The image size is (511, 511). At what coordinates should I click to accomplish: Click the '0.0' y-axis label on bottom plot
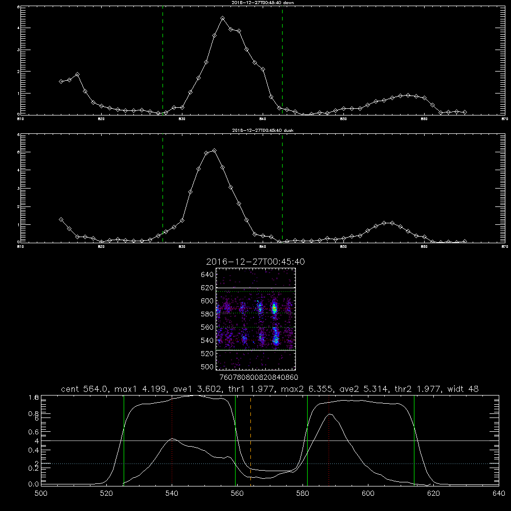coord(34,484)
